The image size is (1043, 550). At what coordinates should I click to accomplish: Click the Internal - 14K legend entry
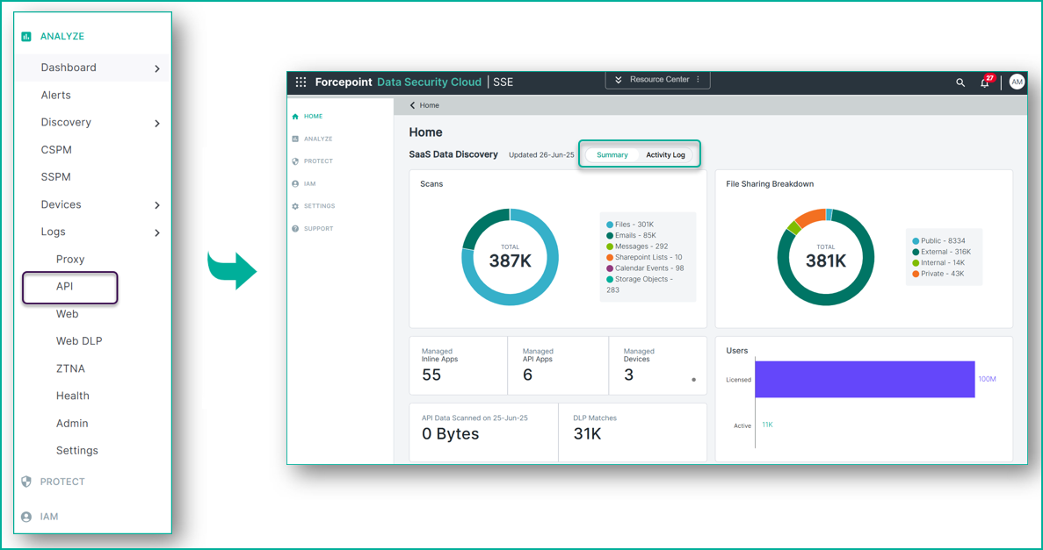[x=938, y=262]
